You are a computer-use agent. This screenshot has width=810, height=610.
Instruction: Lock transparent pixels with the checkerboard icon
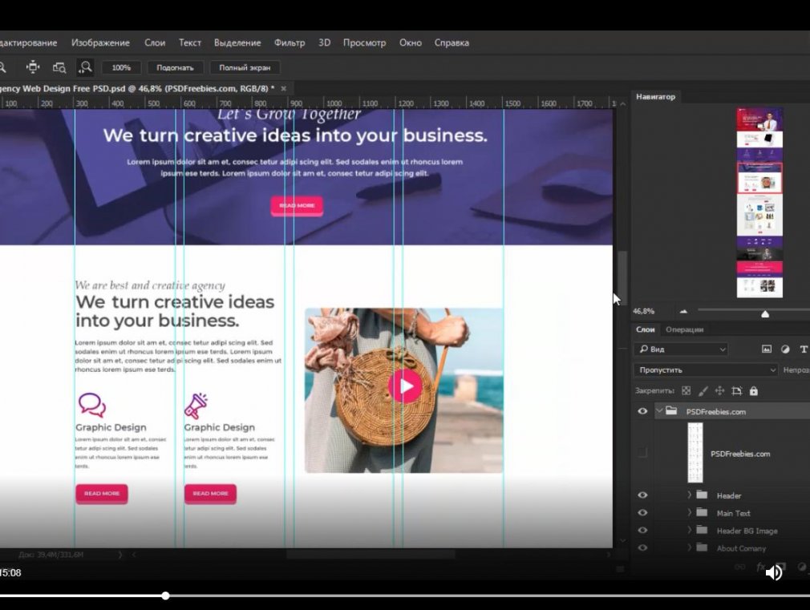click(x=686, y=391)
